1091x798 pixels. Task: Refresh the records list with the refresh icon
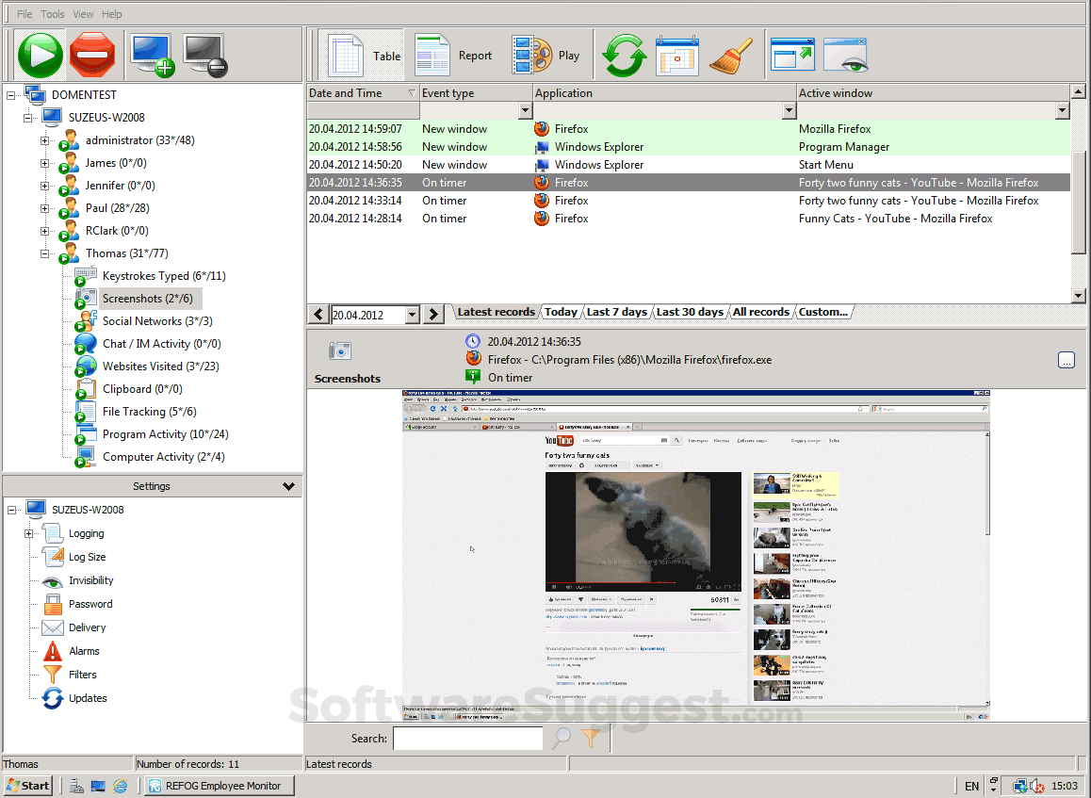pyautogui.click(x=624, y=55)
